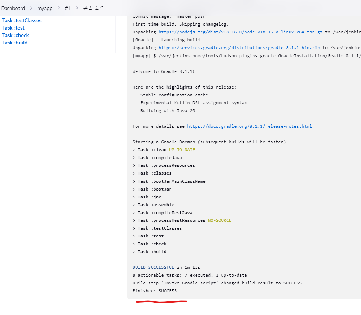
Task: Open the Dashboard breadcrumb
Action: [13, 8]
